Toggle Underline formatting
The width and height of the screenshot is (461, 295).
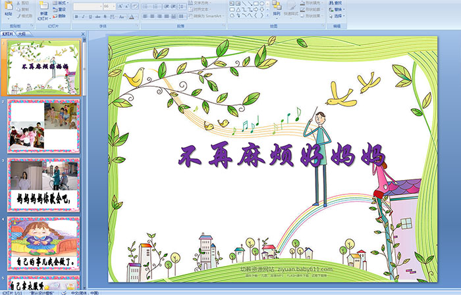(x=90, y=16)
